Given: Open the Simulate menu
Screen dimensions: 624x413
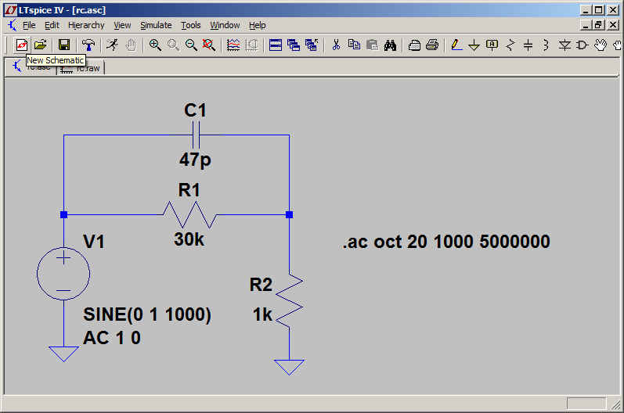Looking at the screenshot, I should 155,25.
